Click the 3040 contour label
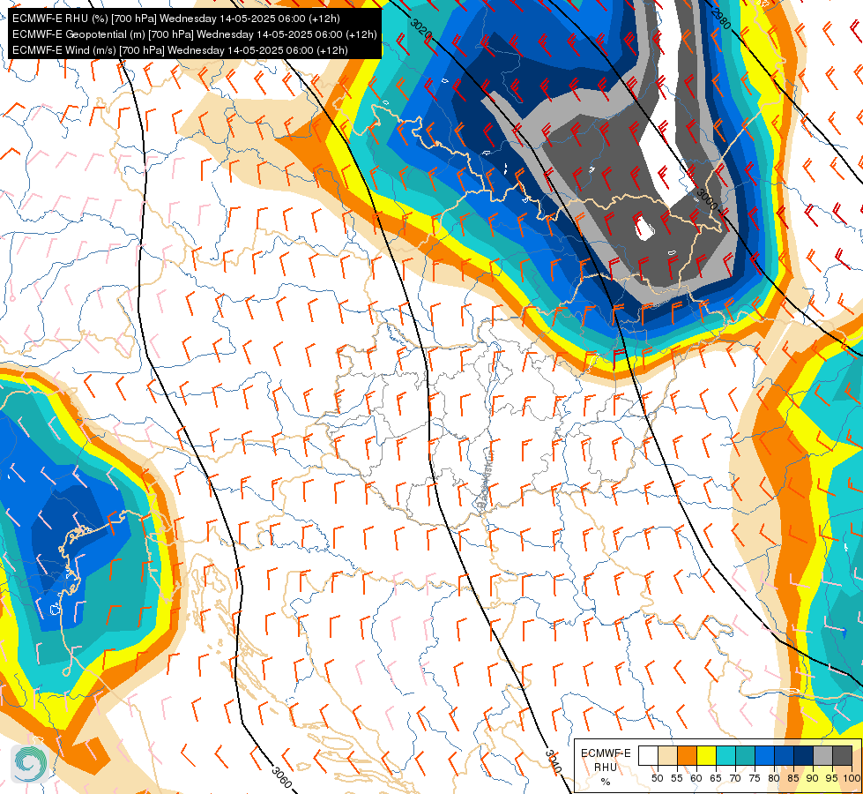The width and height of the screenshot is (863, 794). coord(554,761)
